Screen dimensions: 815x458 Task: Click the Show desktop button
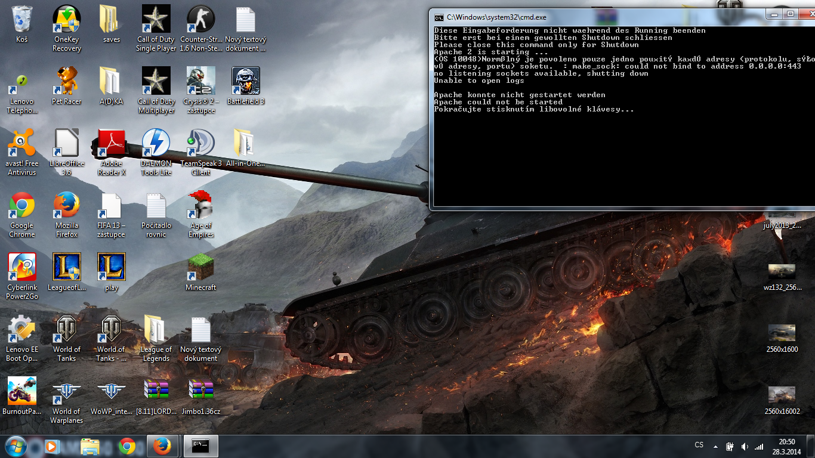(811, 446)
